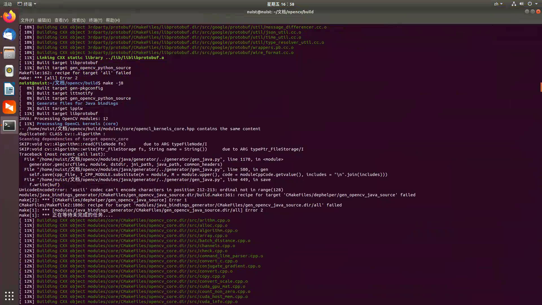This screenshot has width=542, height=305.
Task: Launch Thunderbird mail from the dock
Action: (x=9, y=35)
